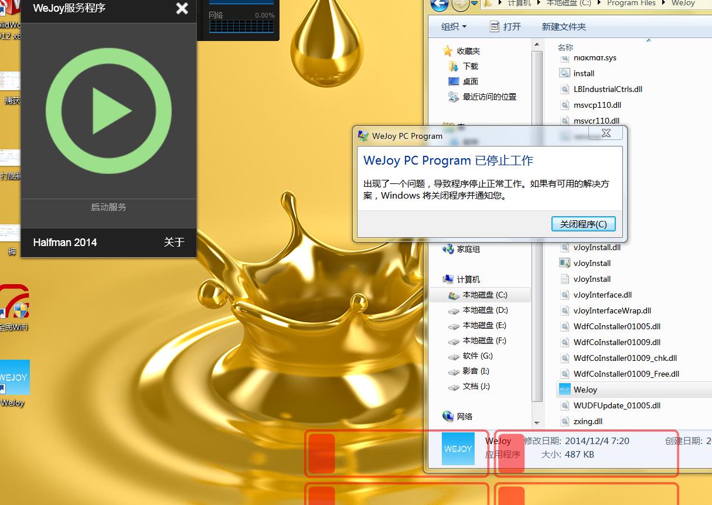Open 桌面 in the navigation pane
The image size is (712, 505).
464,81
